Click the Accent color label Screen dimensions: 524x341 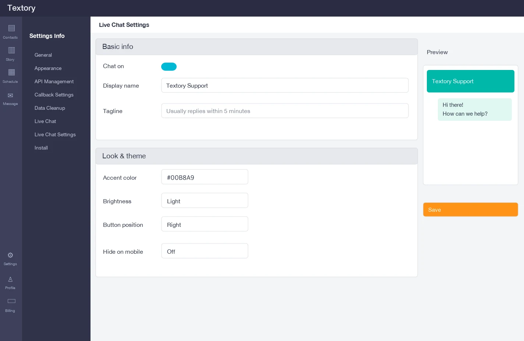click(x=120, y=178)
